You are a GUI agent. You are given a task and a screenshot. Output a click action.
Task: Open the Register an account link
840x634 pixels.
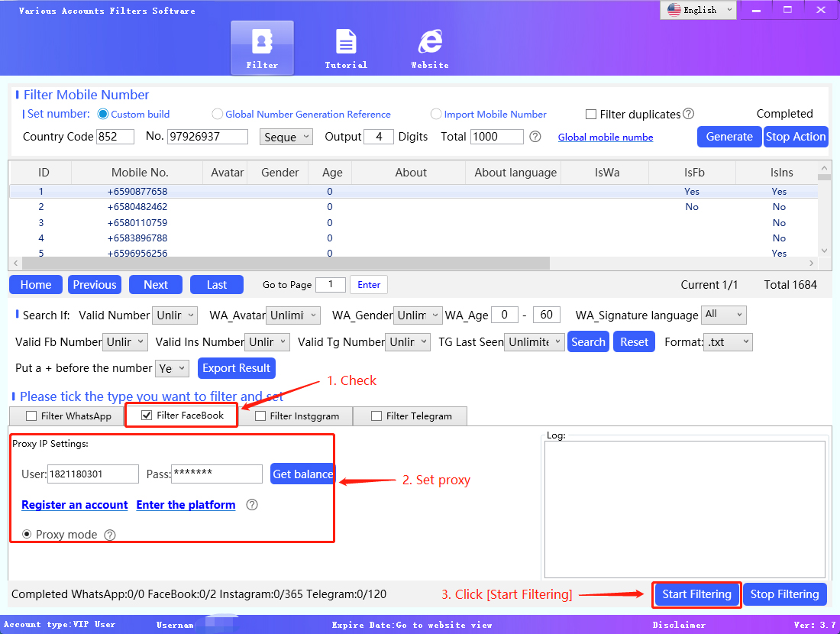(75, 505)
